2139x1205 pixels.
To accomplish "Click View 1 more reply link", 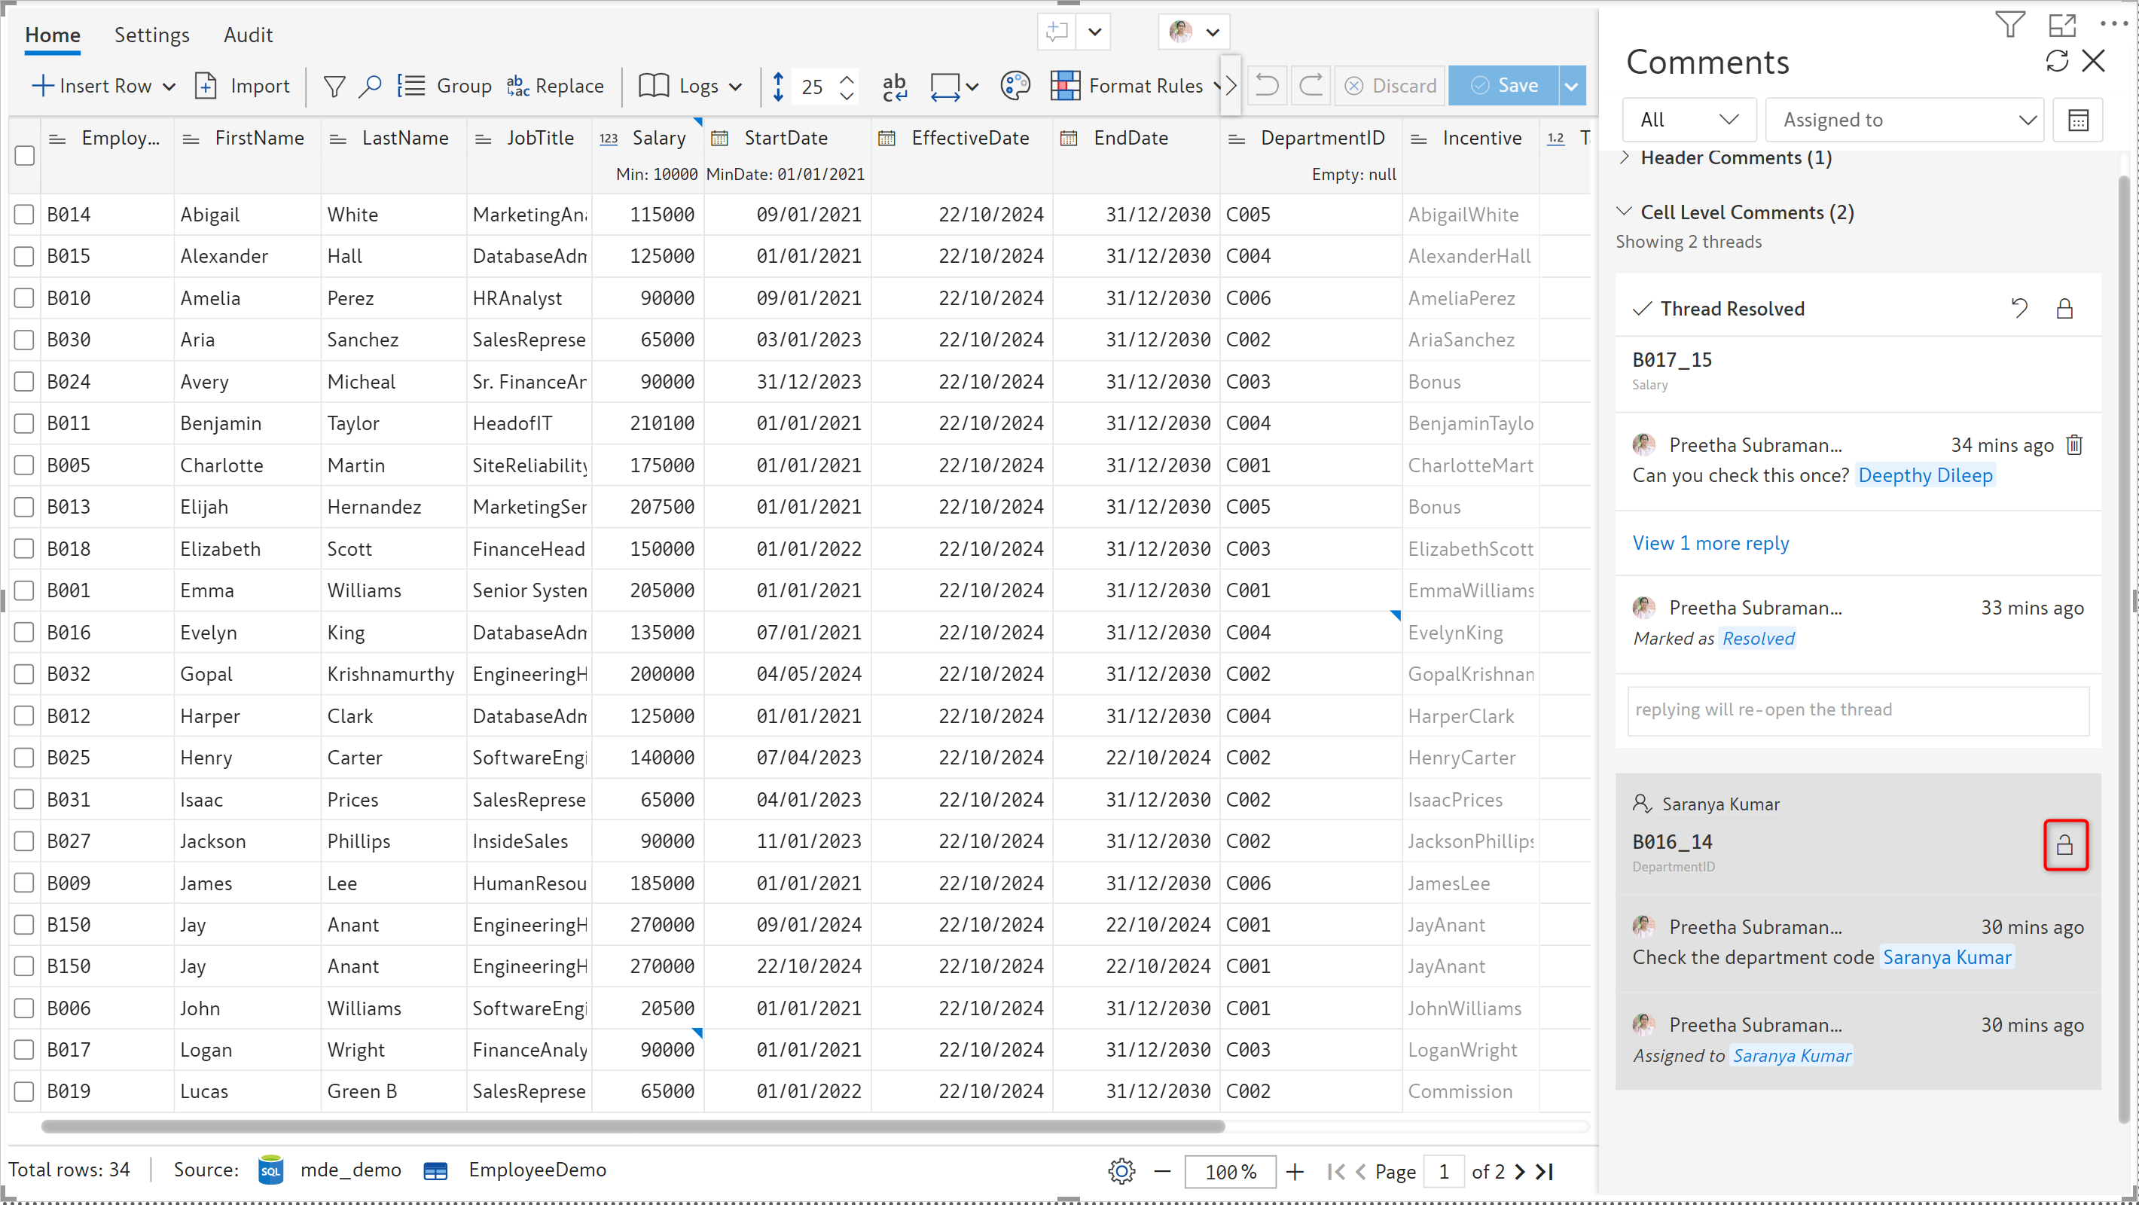I will tap(1710, 543).
